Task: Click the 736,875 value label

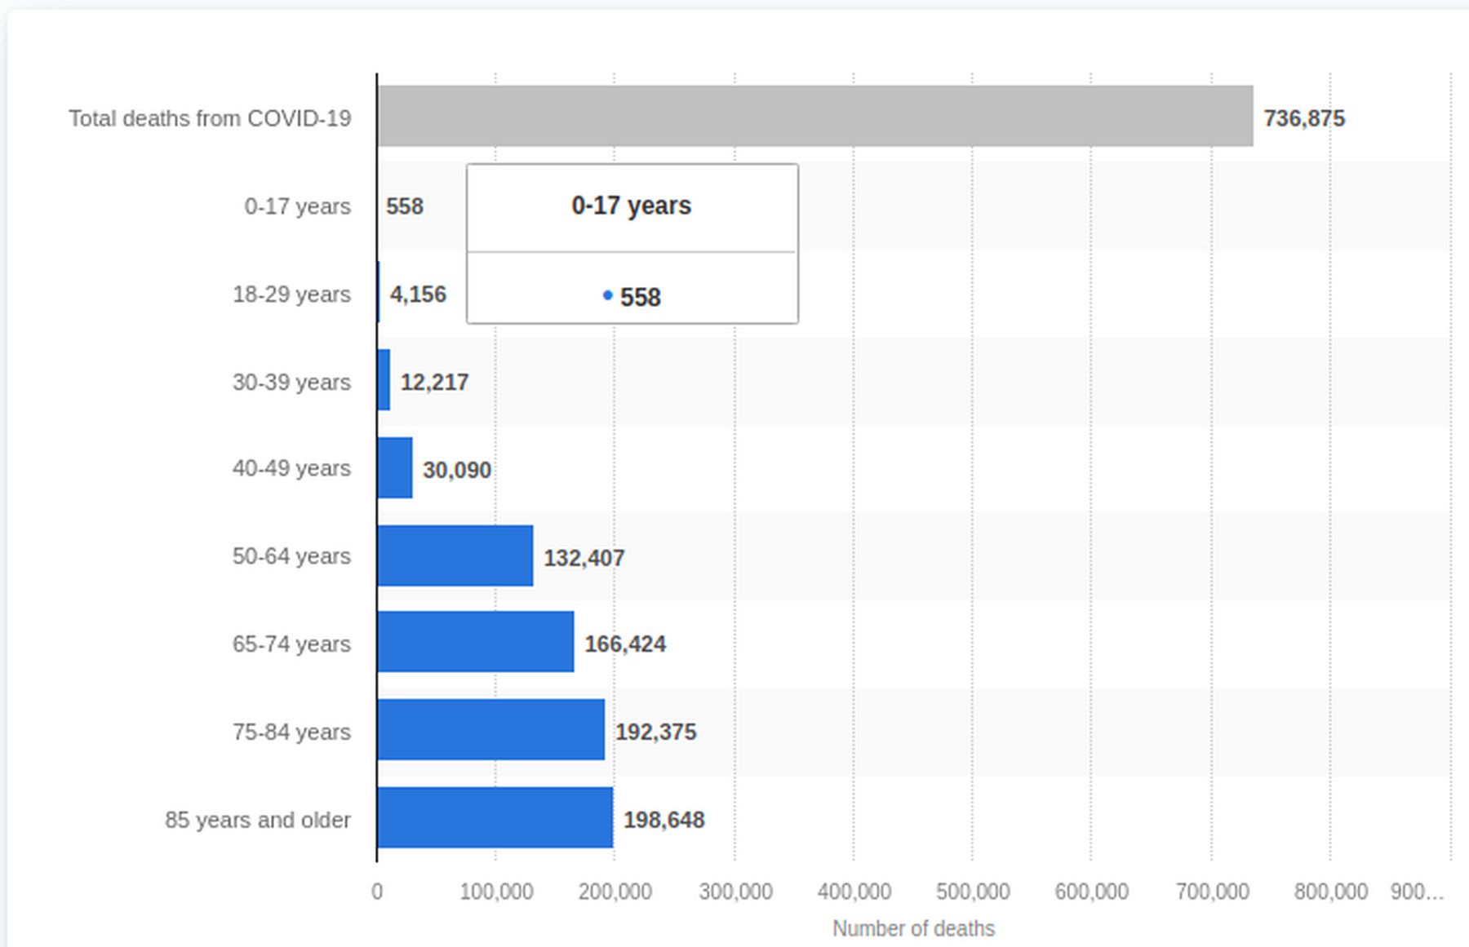Action: coord(1304,118)
